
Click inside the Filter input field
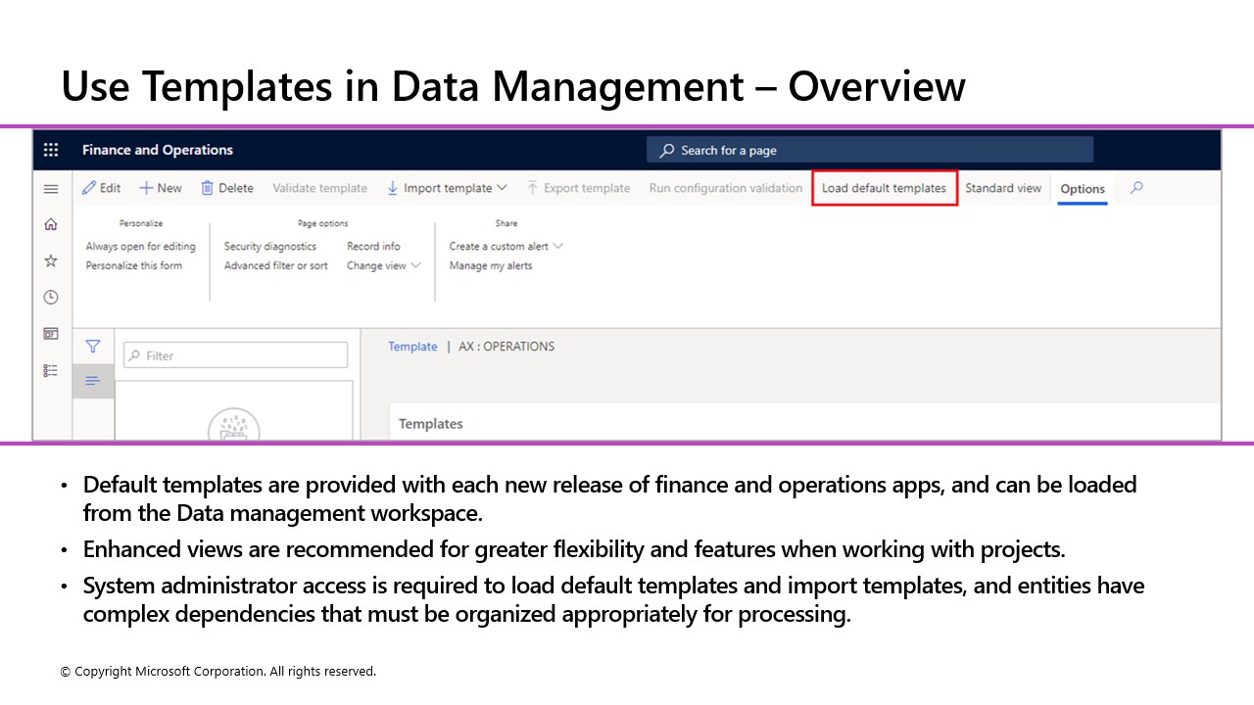(235, 354)
